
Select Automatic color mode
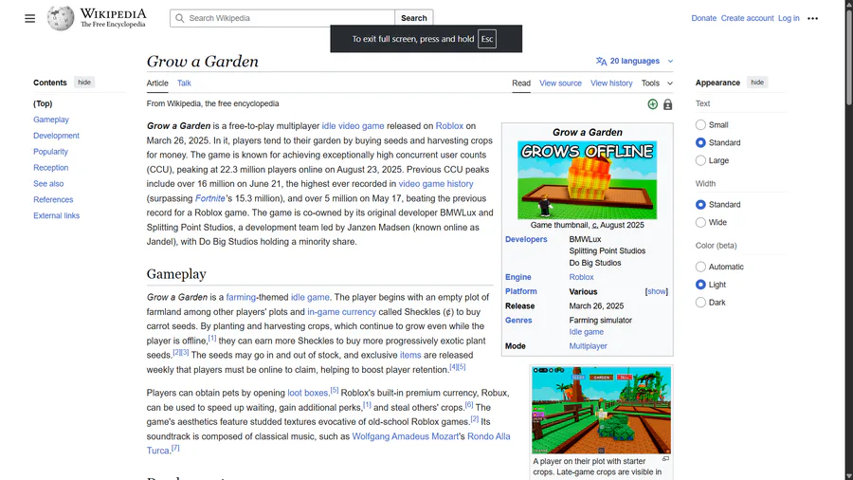click(x=700, y=267)
